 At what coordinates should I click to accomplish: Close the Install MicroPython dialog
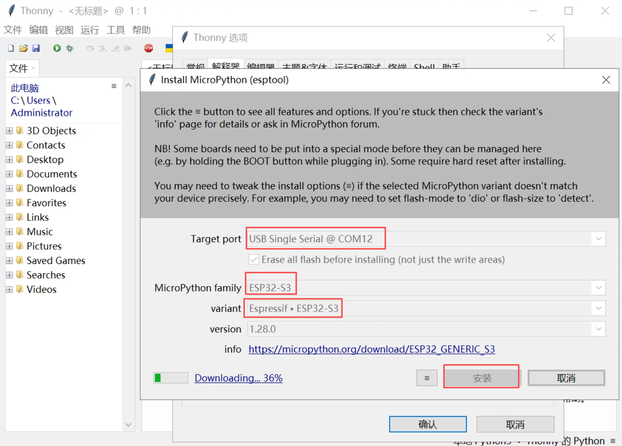(x=606, y=80)
